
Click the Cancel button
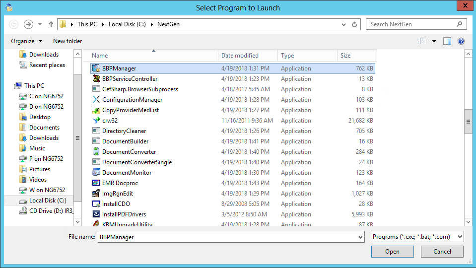(442, 251)
